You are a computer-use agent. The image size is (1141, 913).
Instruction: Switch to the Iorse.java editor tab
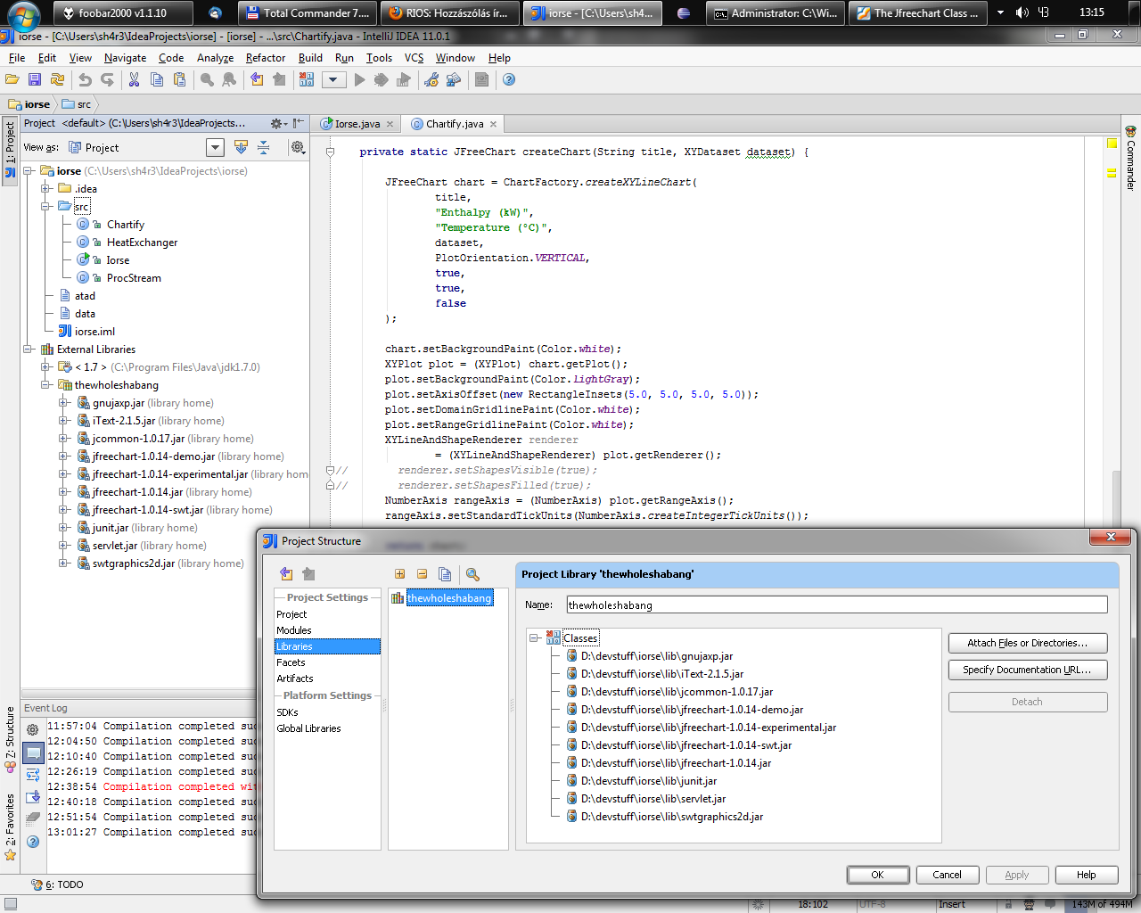click(x=357, y=124)
